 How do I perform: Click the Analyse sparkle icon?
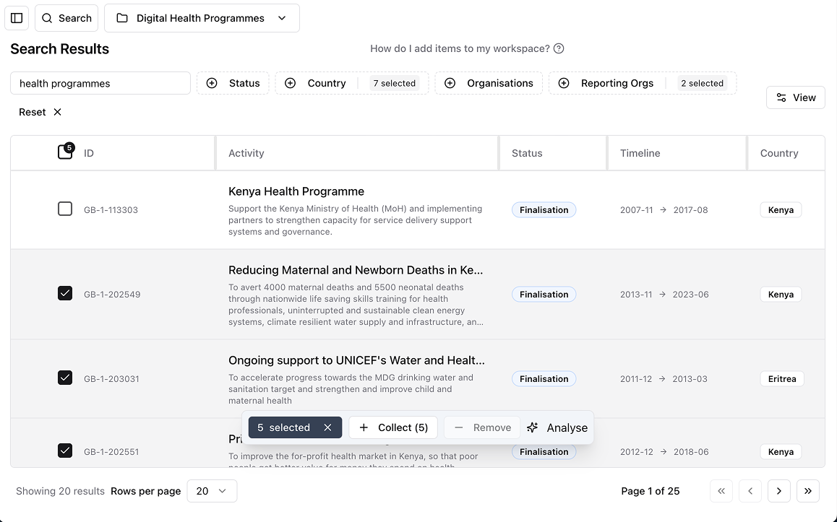tap(533, 427)
